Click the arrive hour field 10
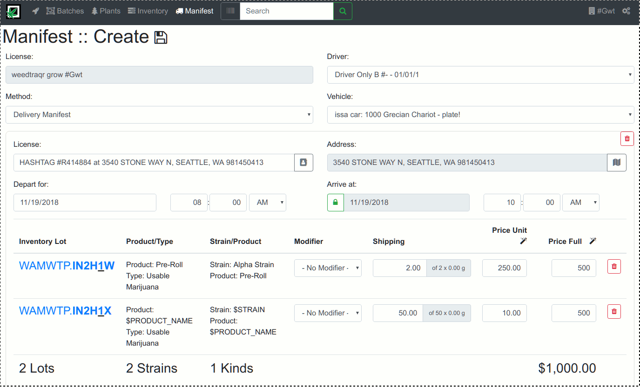Screen dimensions: 640x387 (502, 203)
